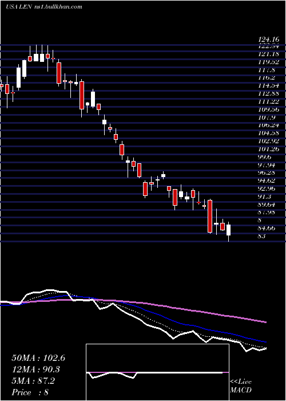
Task: Click the 'Price : 8' readout
Action: click(30, 392)
